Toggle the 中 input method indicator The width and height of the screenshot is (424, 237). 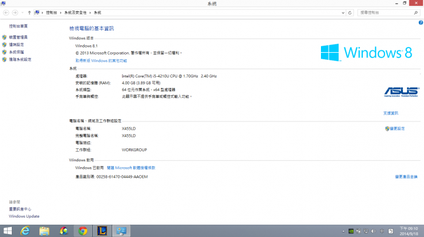[x=382, y=231]
